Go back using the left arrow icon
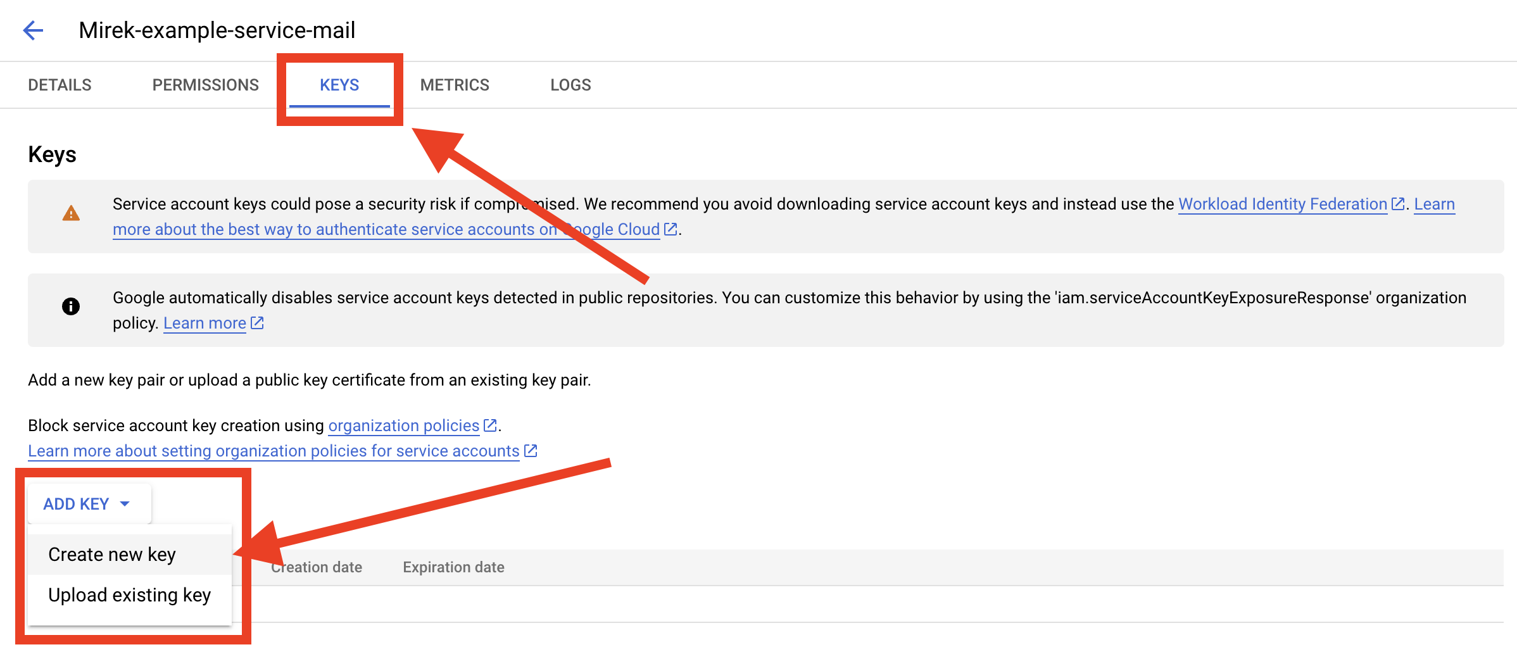Image resolution: width=1517 pixels, height=666 pixels. click(x=33, y=30)
